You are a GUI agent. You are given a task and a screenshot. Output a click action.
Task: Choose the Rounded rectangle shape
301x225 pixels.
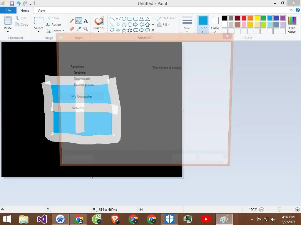click(x=136, y=18)
